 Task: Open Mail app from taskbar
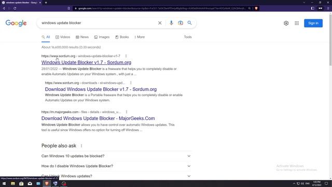point(30,183)
